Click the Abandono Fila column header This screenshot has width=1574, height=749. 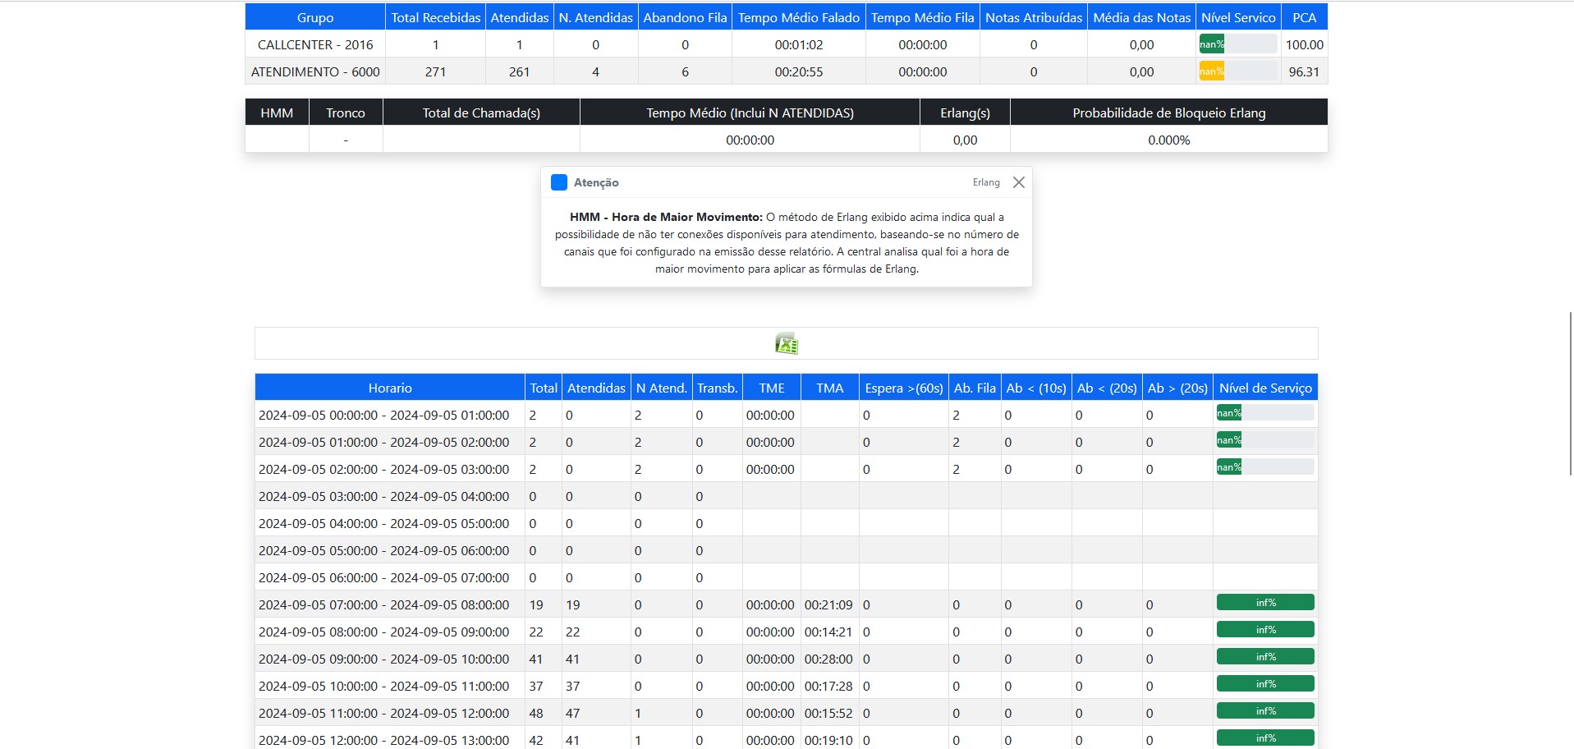[x=685, y=17]
